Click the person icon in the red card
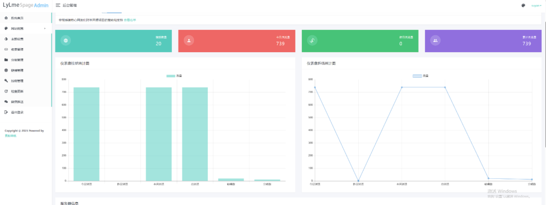546x205 pixels. (x=189, y=40)
